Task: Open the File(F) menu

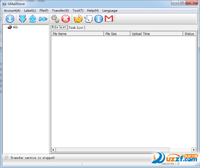Action: pyautogui.click(x=44, y=11)
